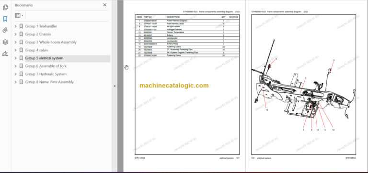Image resolution: width=368 pixels, height=173 pixels.
Task: Click the Power Harness Diagram description
Action: [177, 21]
